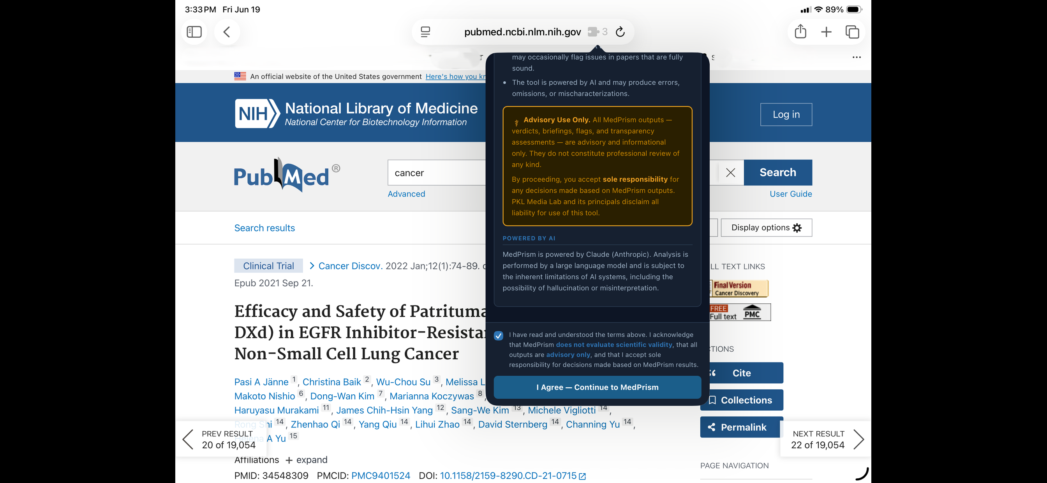Click the POWERED BY AI heading
The height and width of the screenshot is (483, 1047).
click(529, 238)
